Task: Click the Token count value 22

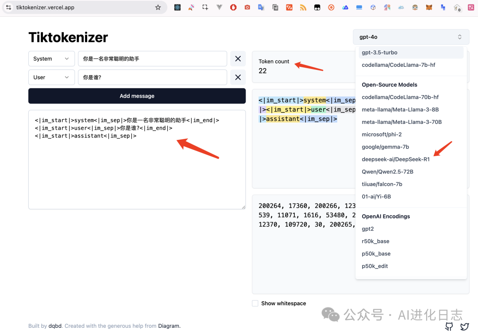Action: [262, 71]
